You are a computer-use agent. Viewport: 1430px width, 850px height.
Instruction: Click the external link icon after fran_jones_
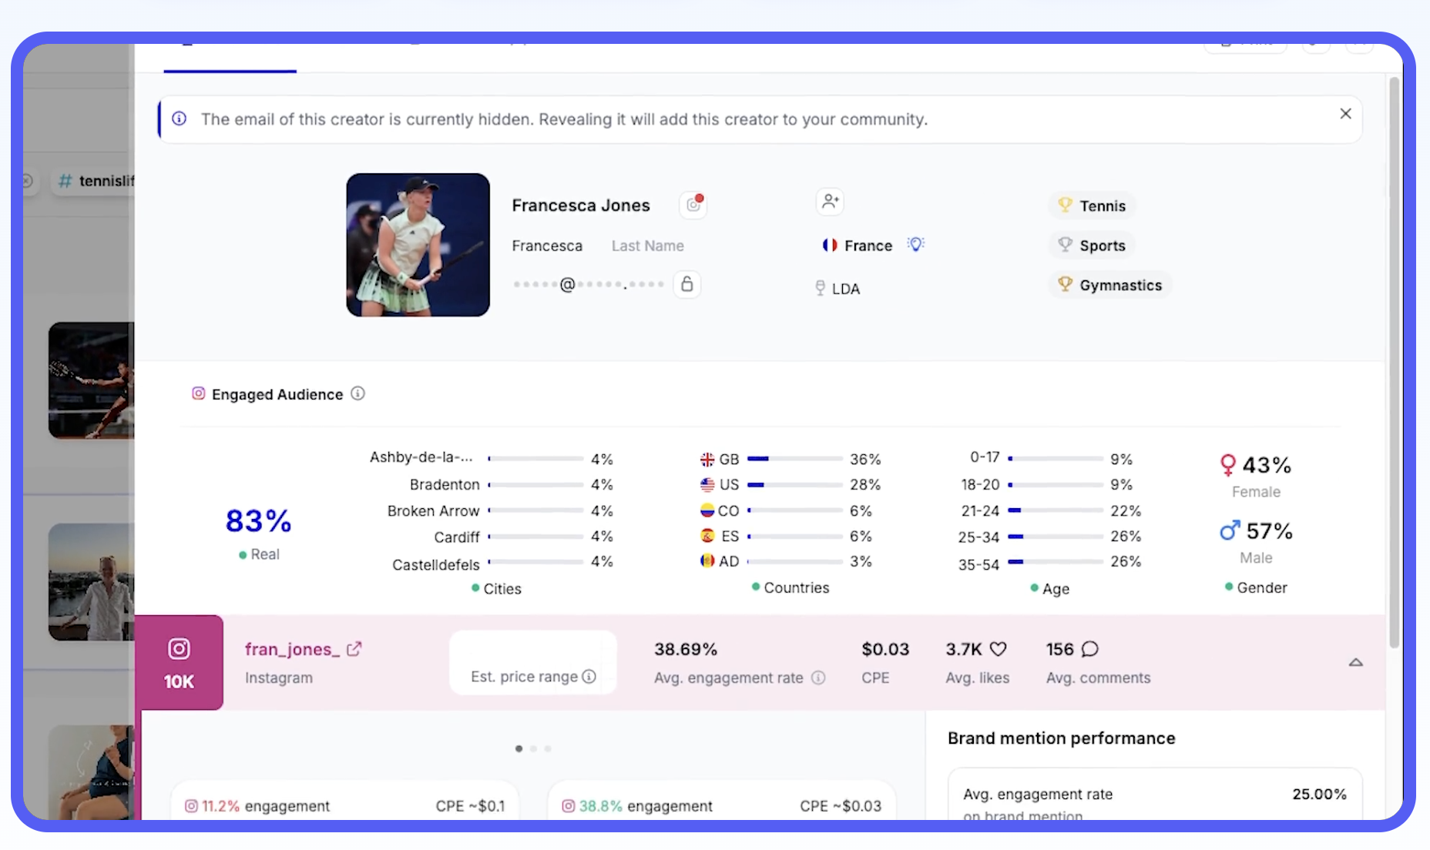(354, 649)
